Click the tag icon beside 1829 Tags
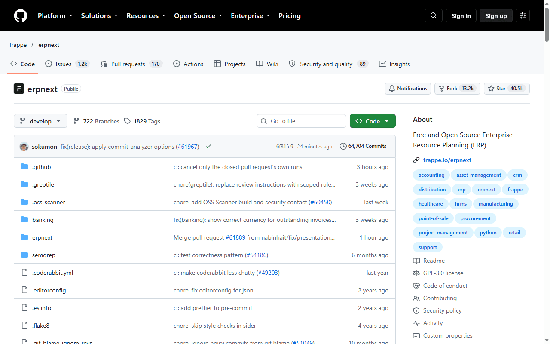550x344 pixels. [x=127, y=121]
